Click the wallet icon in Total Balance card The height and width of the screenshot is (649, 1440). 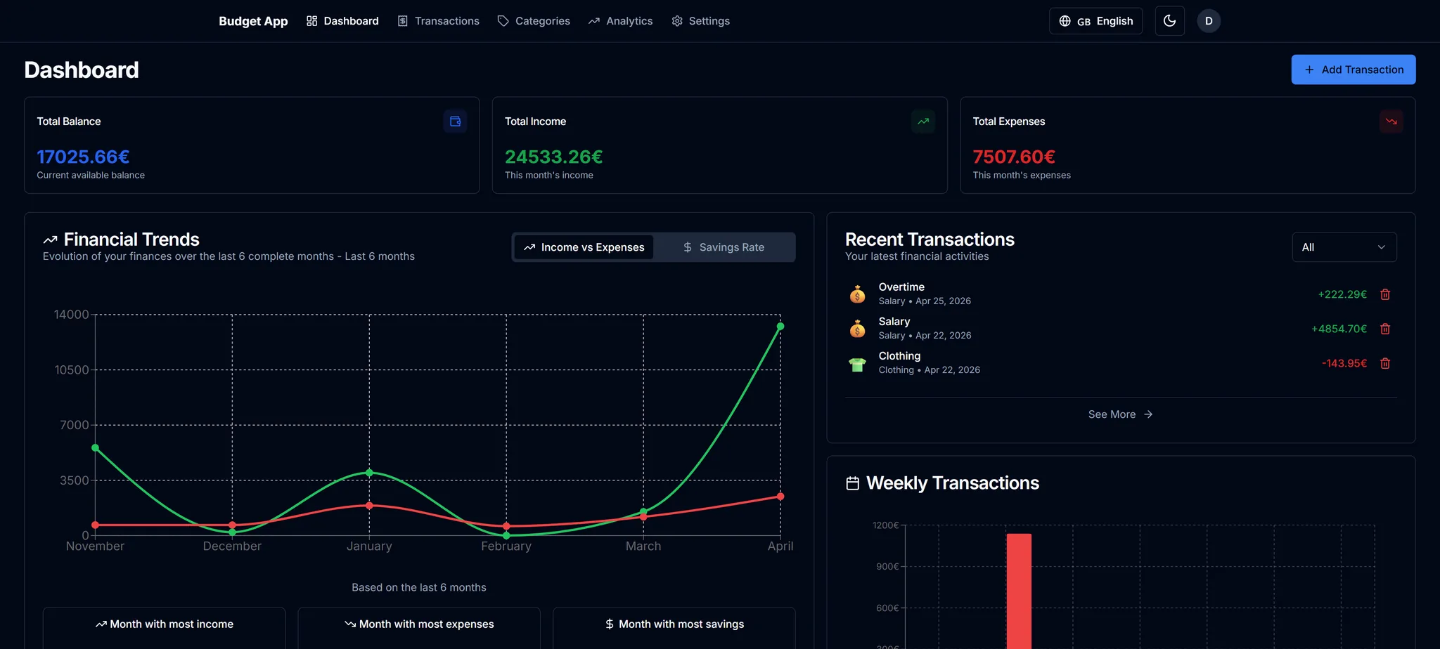455,121
